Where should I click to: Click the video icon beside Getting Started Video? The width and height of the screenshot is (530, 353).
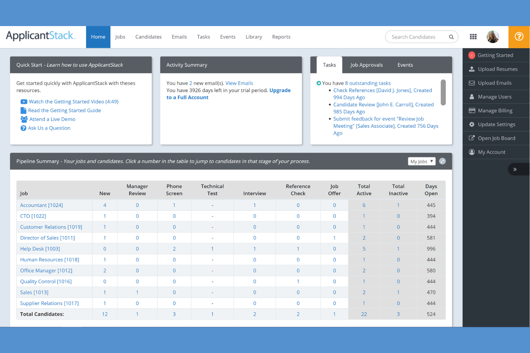pyautogui.click(x=24, y=102)
